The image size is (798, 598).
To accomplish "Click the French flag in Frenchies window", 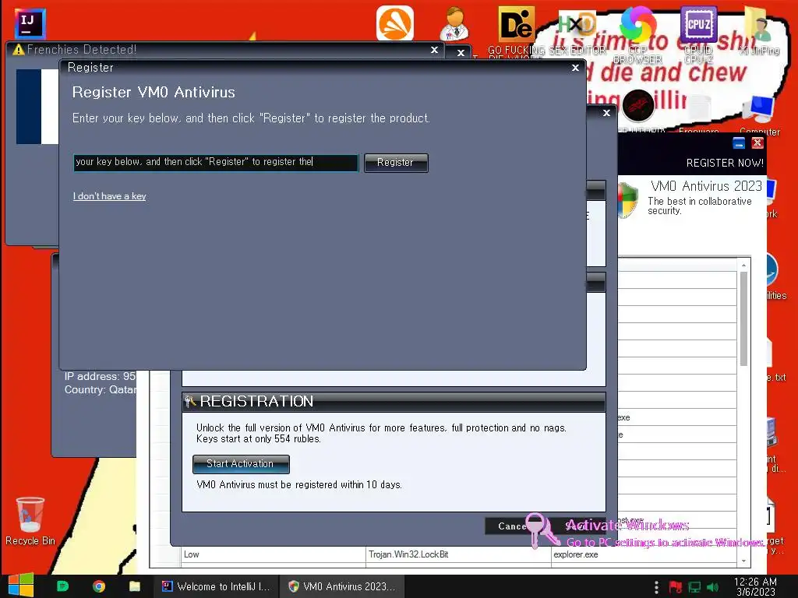I will tap(37, 107).
